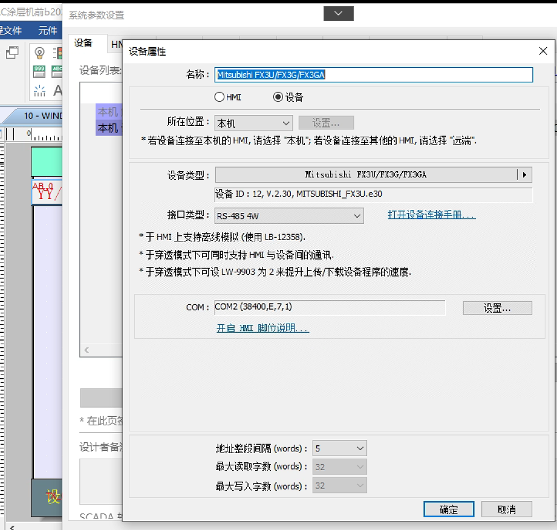Select the HMI radio button
Screen dimensions: 557x530
pos(220,97)
